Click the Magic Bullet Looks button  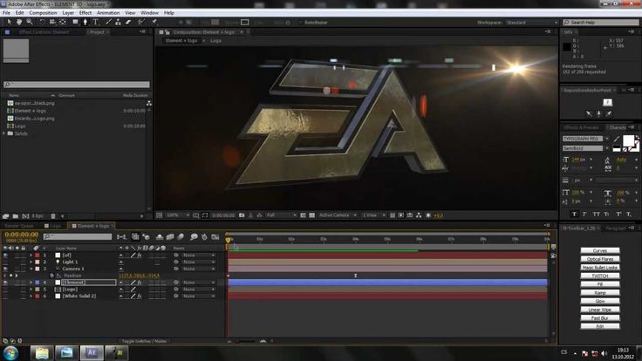click(600, 268)
